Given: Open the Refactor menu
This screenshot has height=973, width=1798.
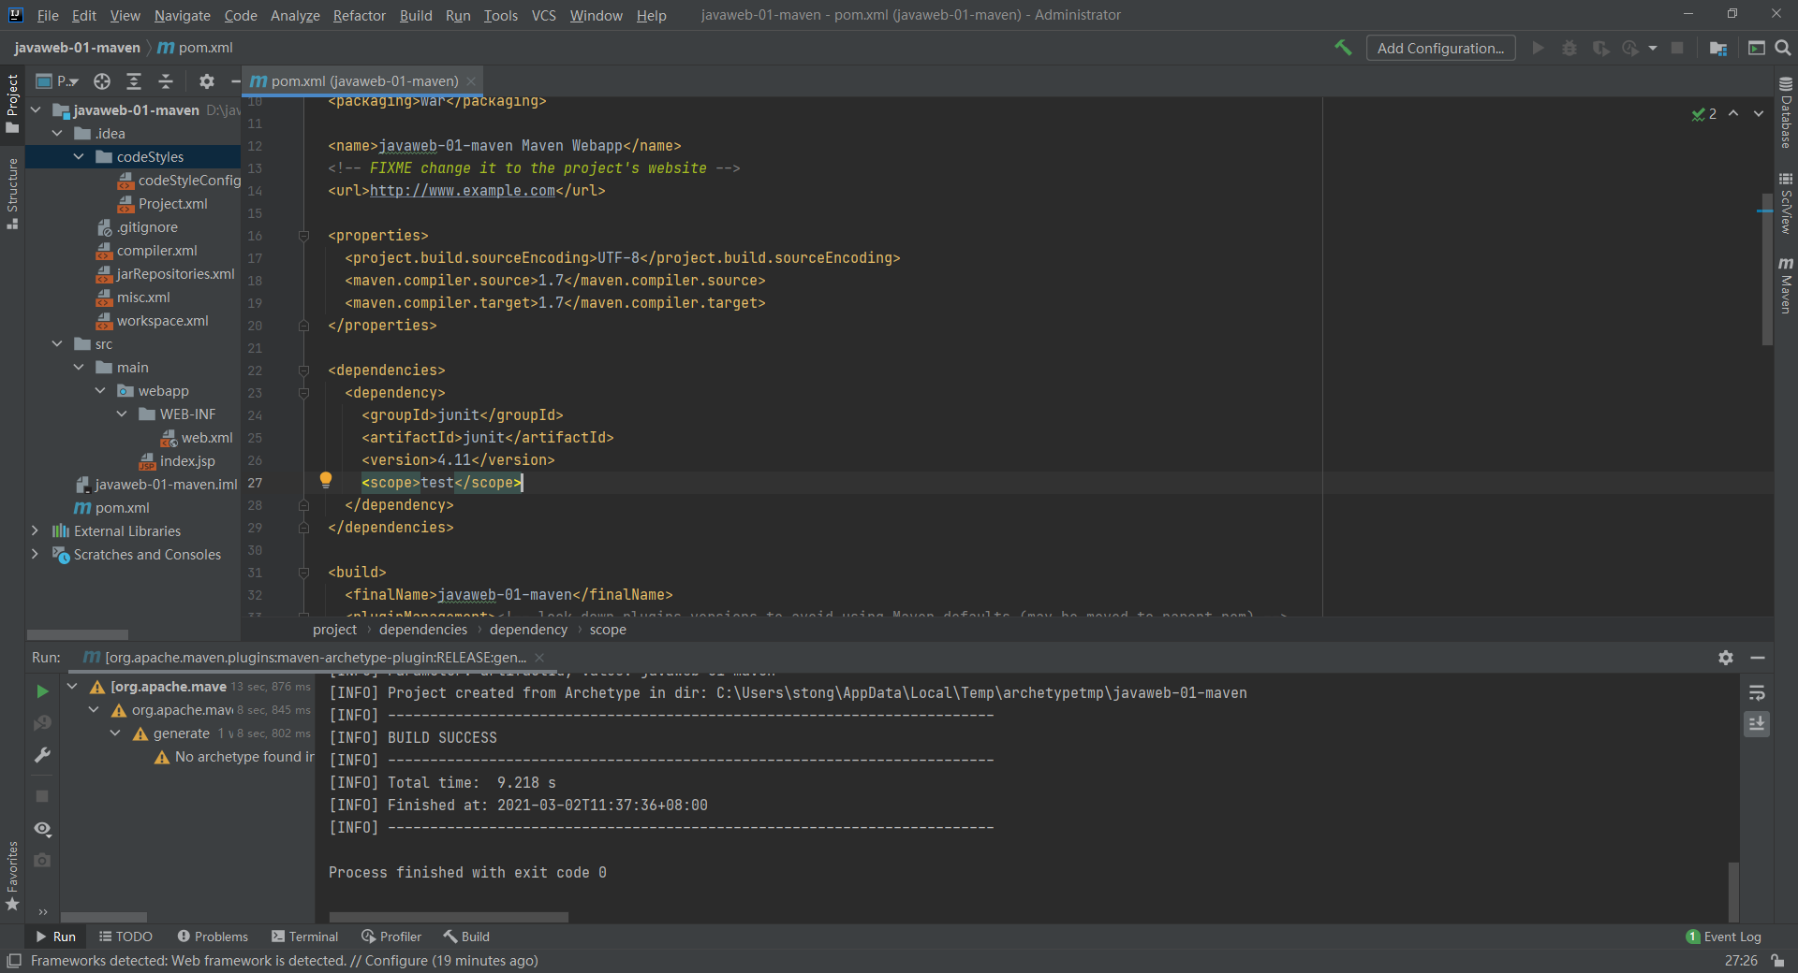Looking at the screenshot, I should pos(360,16).
